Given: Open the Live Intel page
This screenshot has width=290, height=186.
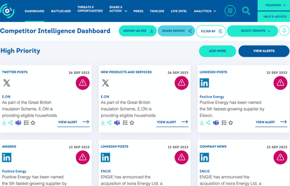Looking at the screenshot, I should coord(179,11).
